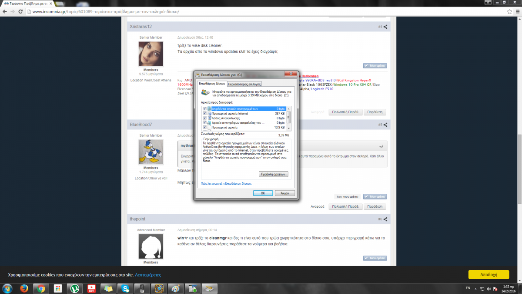Screen dimensions: 522x294
Task: Open Sticky Notes from the taskbar
Action: pos(108,288)
